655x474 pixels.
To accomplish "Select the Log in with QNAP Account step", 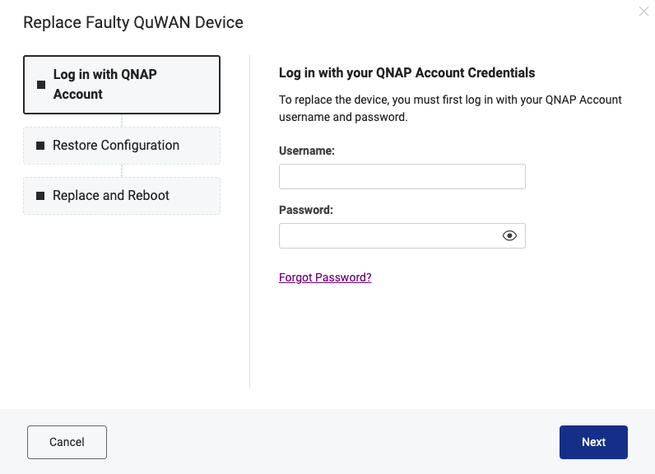I will pyautogui.click(x=122, y=85).
